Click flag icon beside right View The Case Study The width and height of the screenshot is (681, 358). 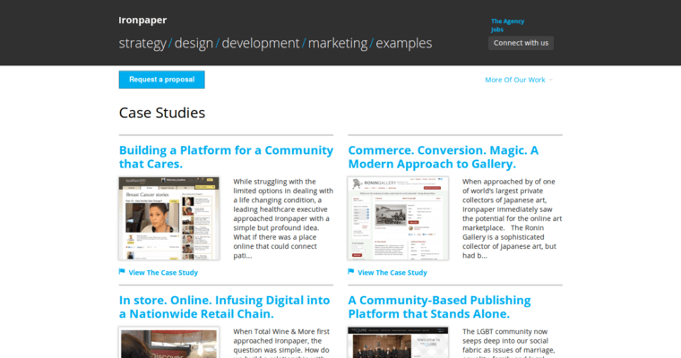(x=351, y=272)
